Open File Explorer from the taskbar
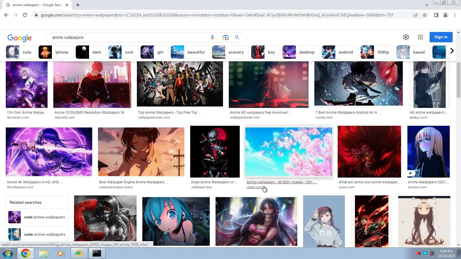 pos(44,253)
